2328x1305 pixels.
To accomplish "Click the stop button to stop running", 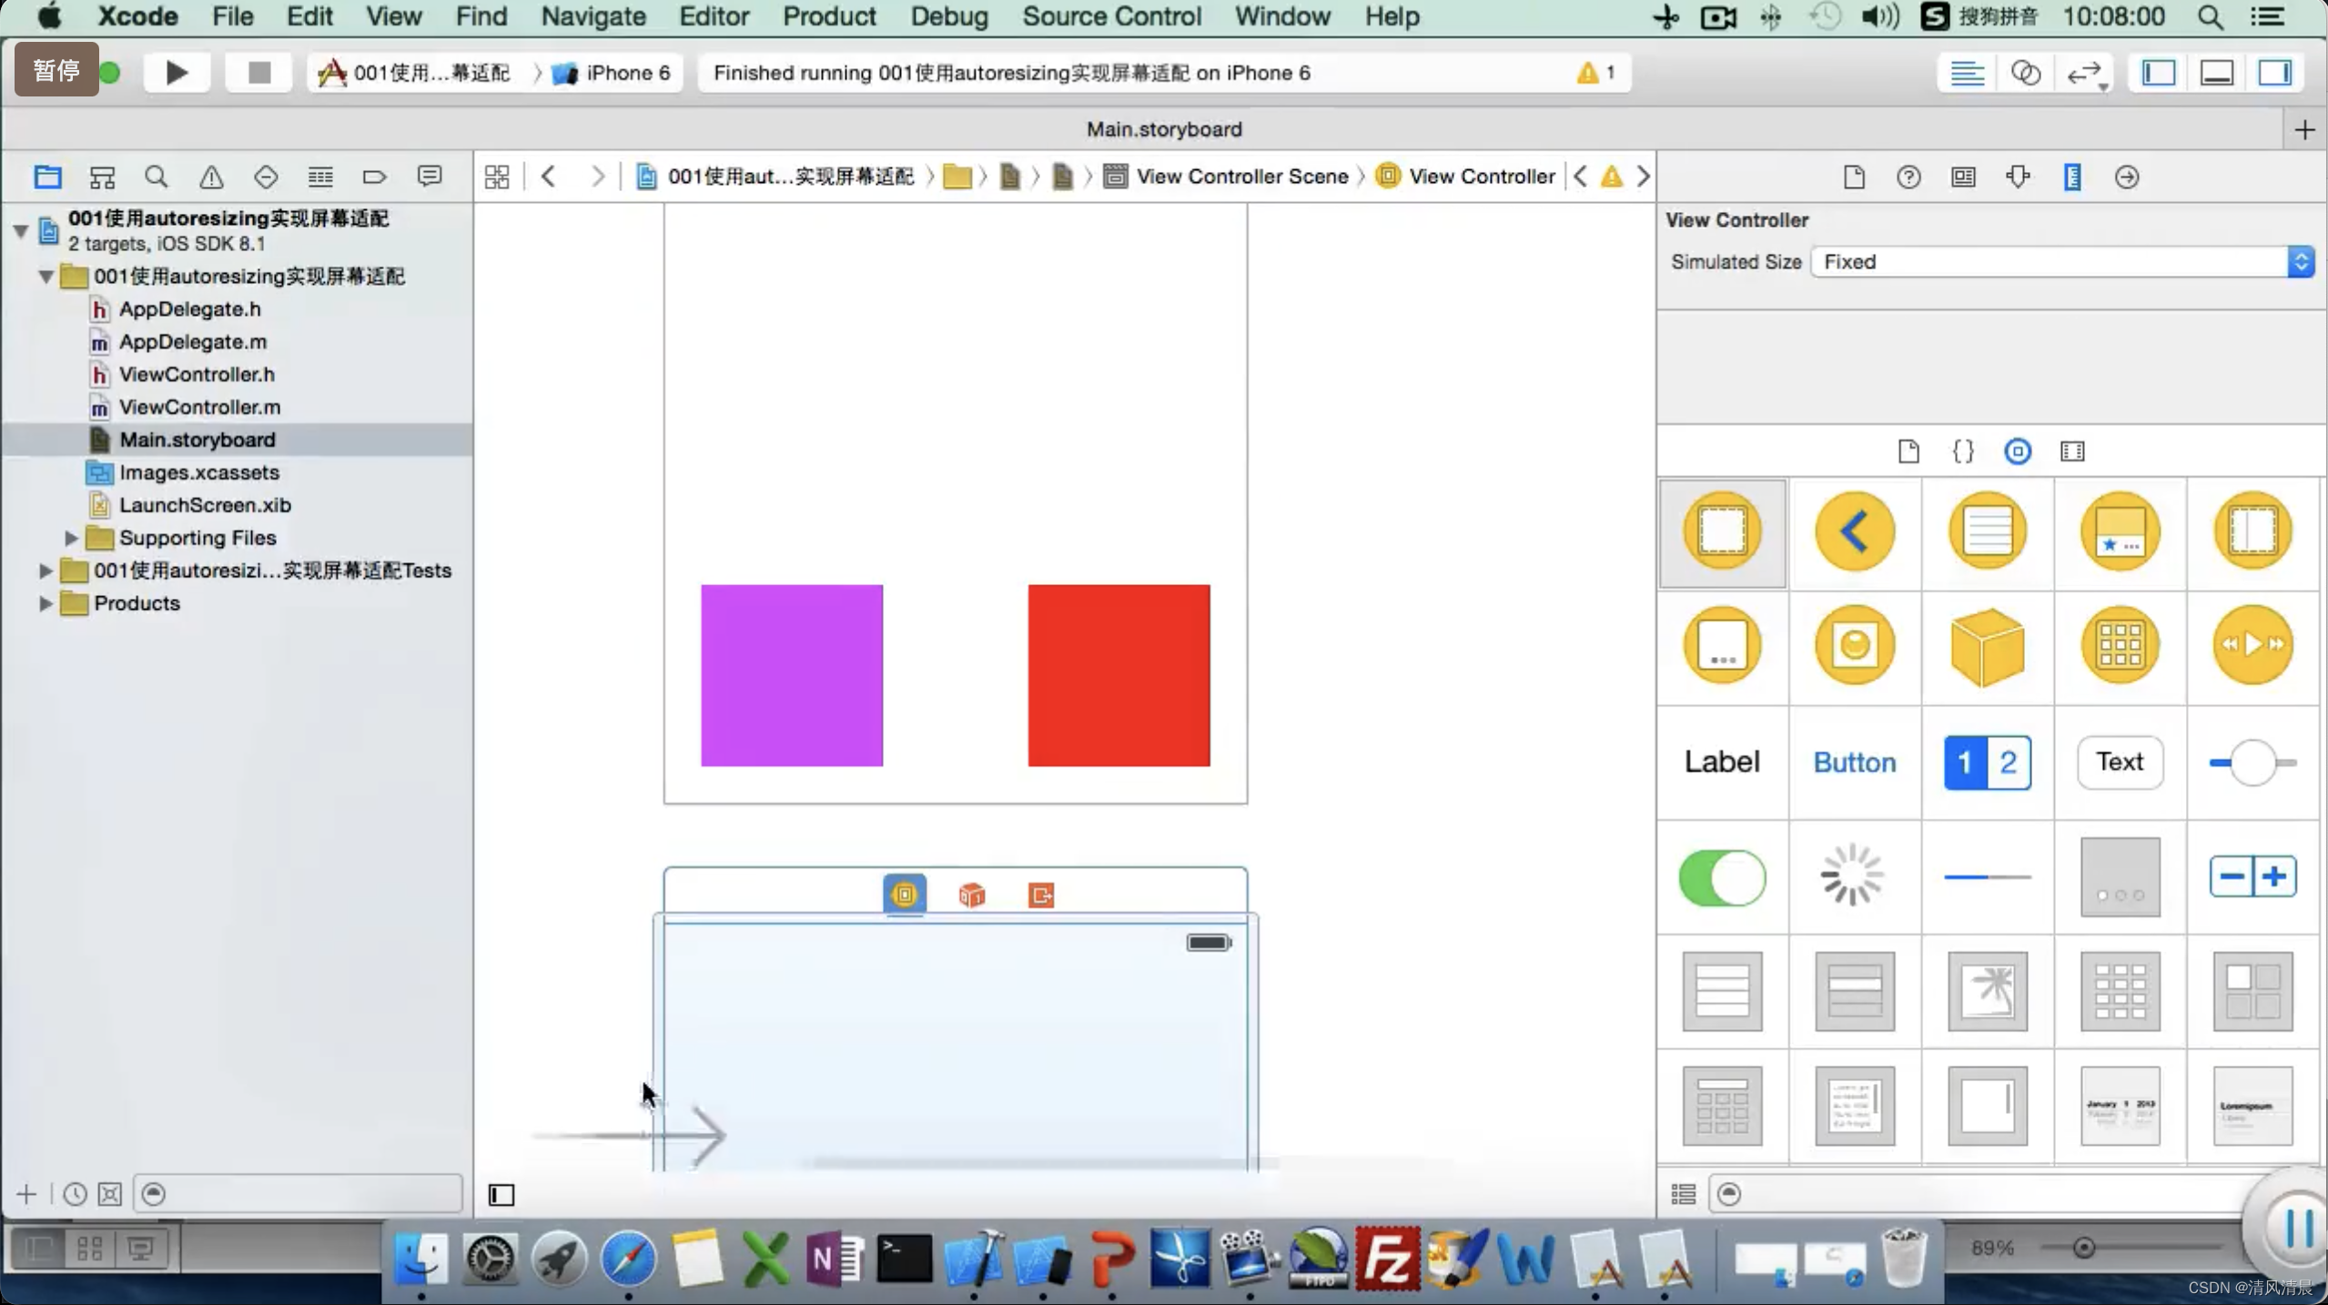I will [x=258, y=72].
